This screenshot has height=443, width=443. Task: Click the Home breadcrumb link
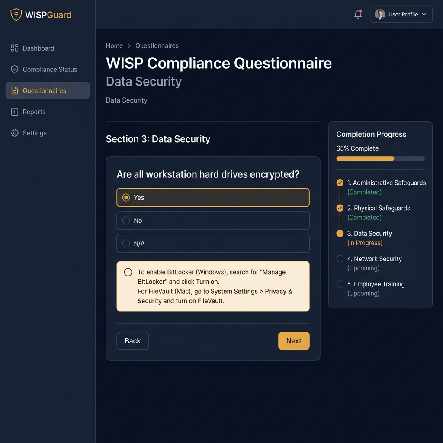click(x=114, y=45)
